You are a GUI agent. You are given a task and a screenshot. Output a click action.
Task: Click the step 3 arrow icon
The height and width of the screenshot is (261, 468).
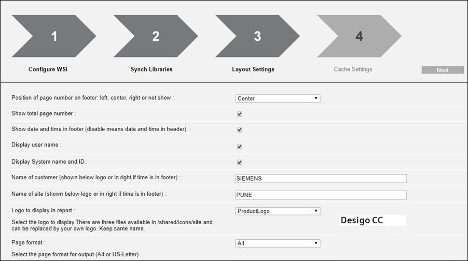256,36
